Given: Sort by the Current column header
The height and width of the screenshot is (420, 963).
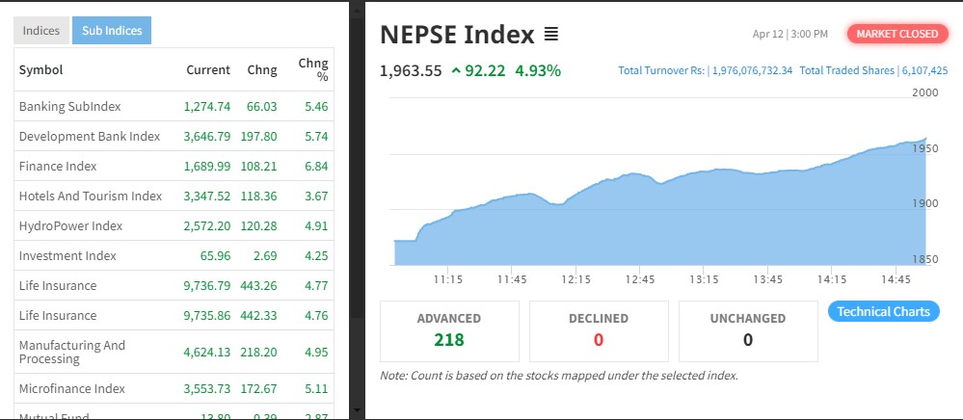Looking at the screenshot, I should (x=208, y=69).
